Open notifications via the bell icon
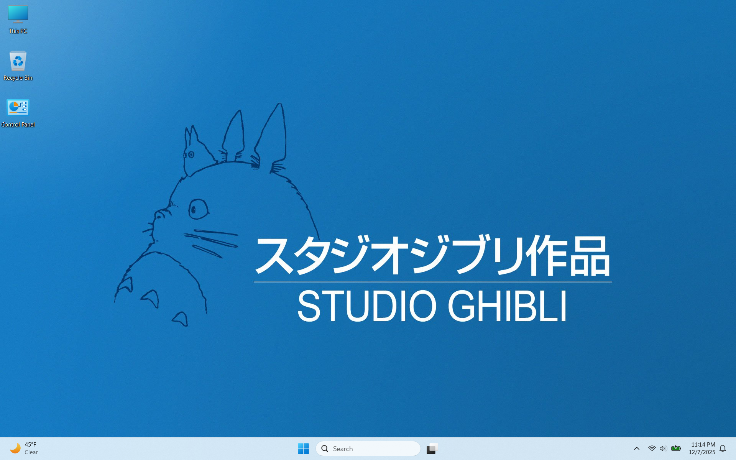 pyautogui.click(x=723, y=449)
